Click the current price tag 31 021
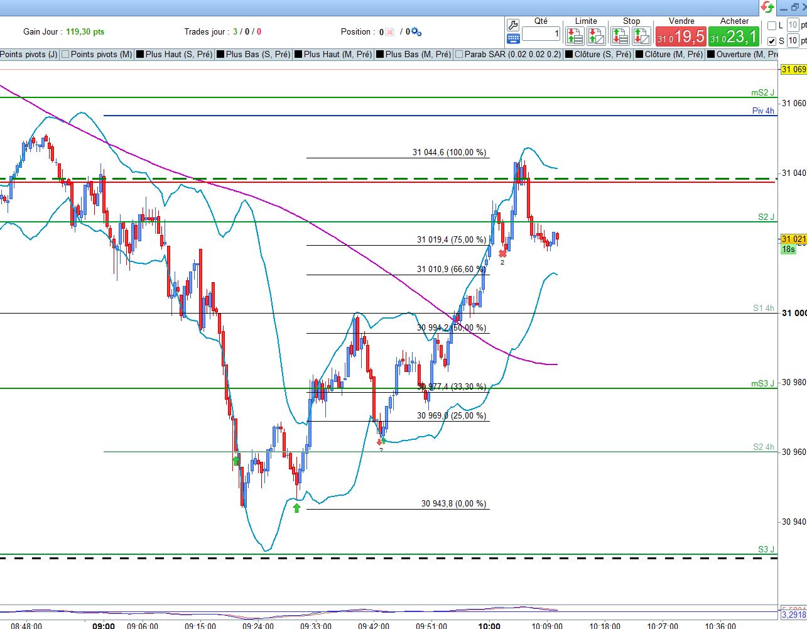This screenshot has width=807, height=629. pos(793,239)
